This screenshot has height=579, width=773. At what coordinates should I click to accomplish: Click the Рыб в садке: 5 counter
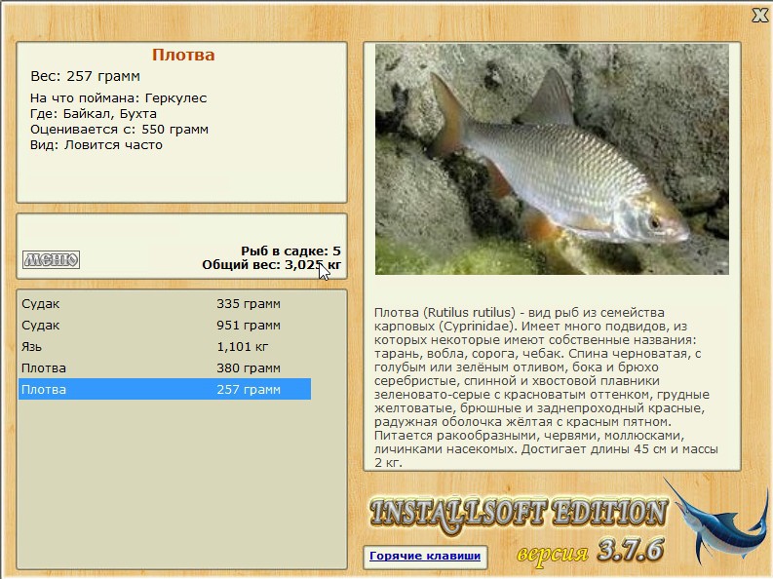[290, 251]
